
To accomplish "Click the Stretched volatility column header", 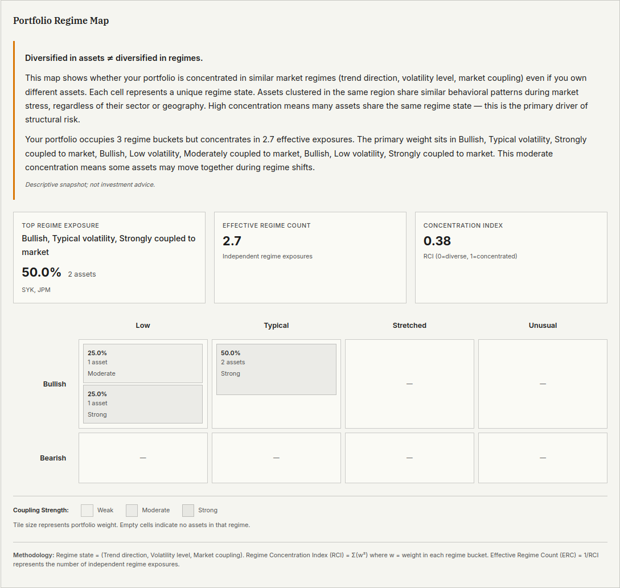I will 409,326.
